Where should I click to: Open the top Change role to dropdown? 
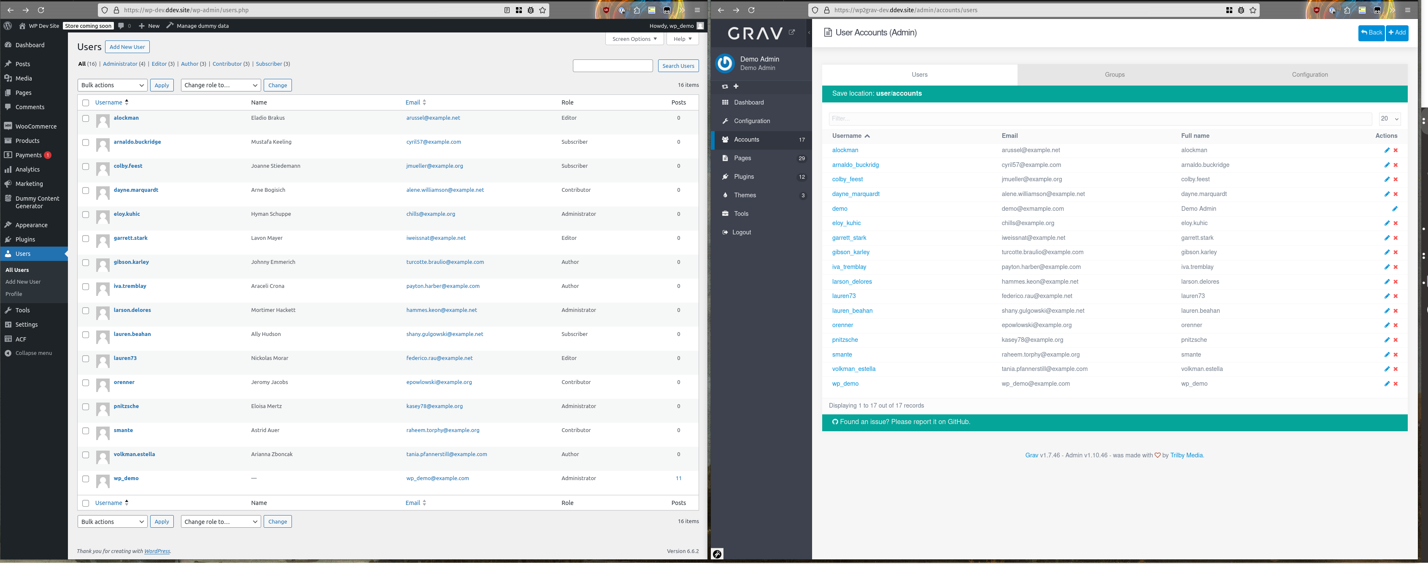(x=221, y=85)
